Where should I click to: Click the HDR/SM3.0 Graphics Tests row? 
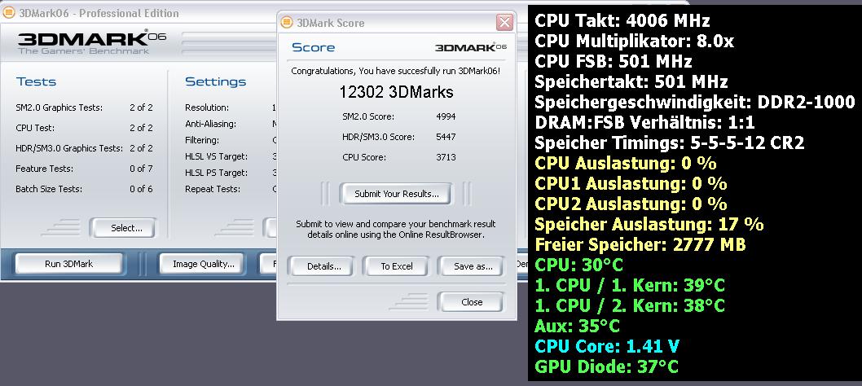click(84, 148)
